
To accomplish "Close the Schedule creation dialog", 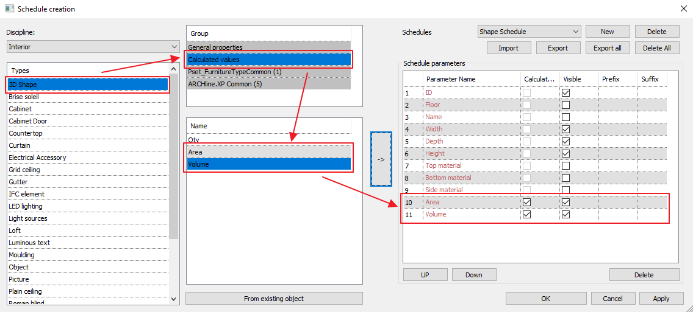I will [x=682, y=9].
